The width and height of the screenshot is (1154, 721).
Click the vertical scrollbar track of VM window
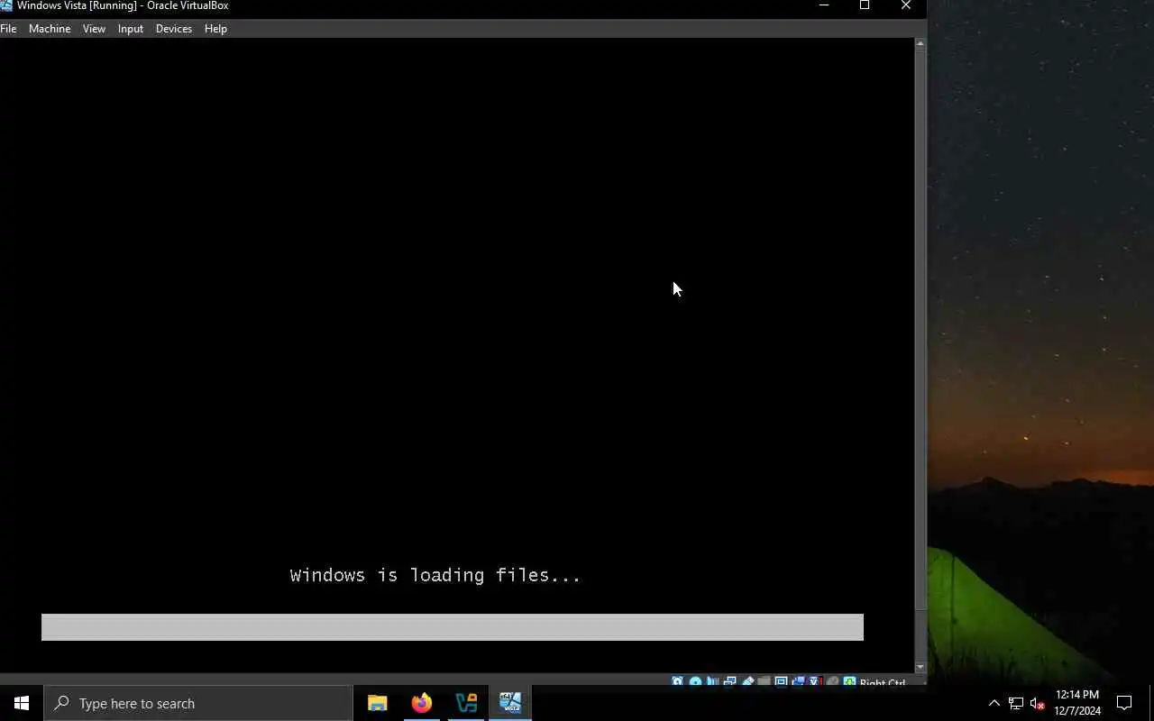[920, 355]
